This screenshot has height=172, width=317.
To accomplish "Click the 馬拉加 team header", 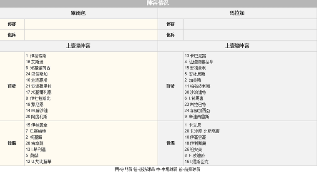I will tap(237, 13).
